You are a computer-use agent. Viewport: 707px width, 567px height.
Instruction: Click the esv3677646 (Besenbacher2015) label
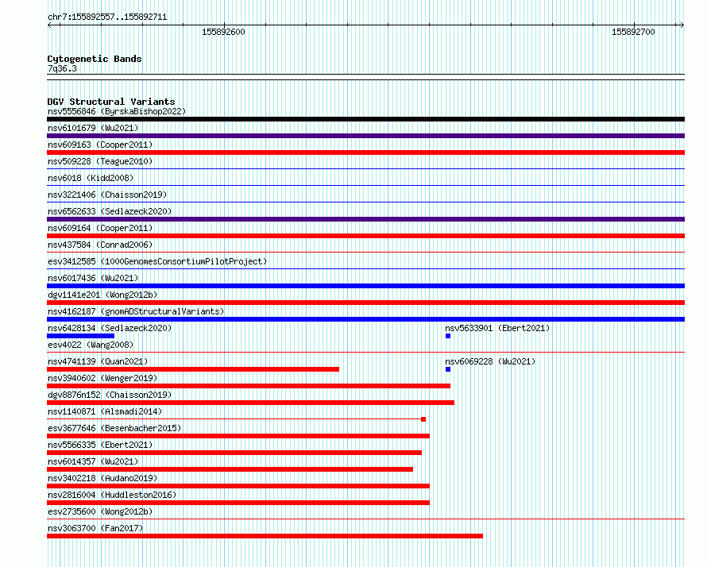pyautogui.click(x=114, y=428)
